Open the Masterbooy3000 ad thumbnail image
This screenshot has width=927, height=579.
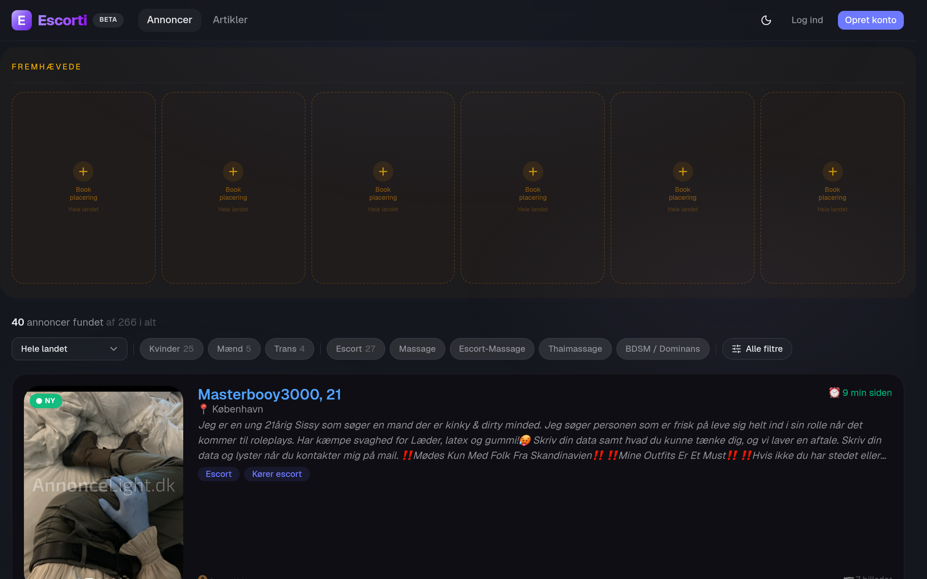click(104, 482)
